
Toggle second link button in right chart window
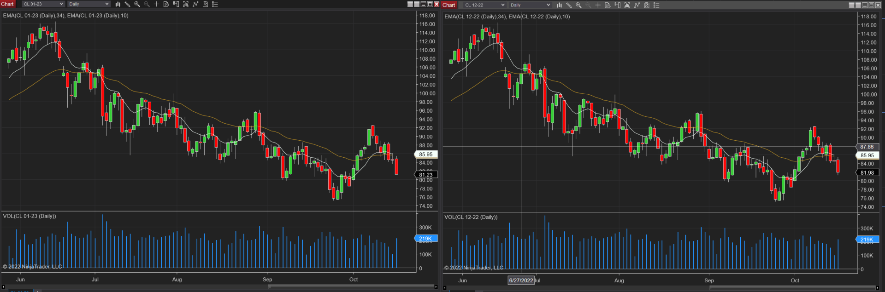[x=858, y=5]
